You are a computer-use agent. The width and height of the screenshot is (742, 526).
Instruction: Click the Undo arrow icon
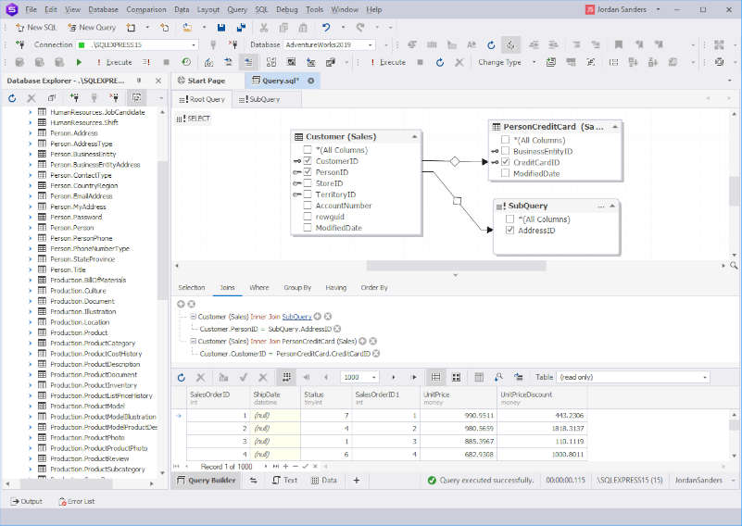point(325,28)
